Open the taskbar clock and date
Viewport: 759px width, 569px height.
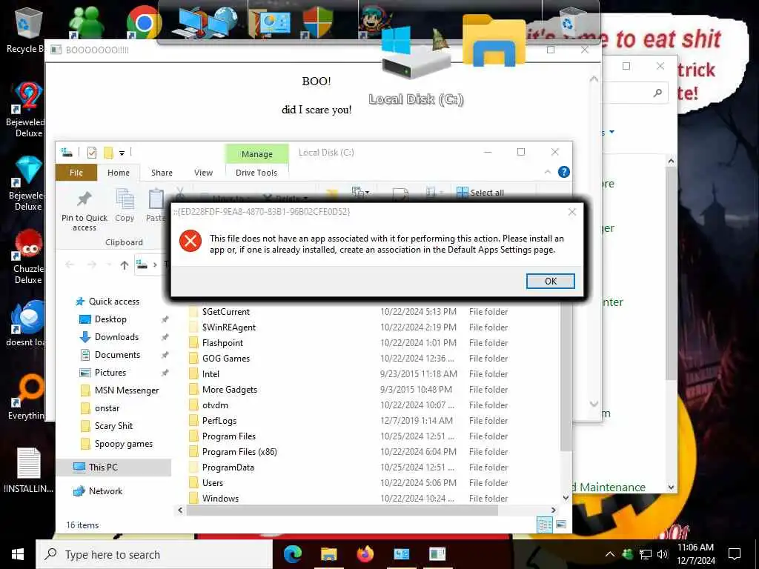coord(695,554)
